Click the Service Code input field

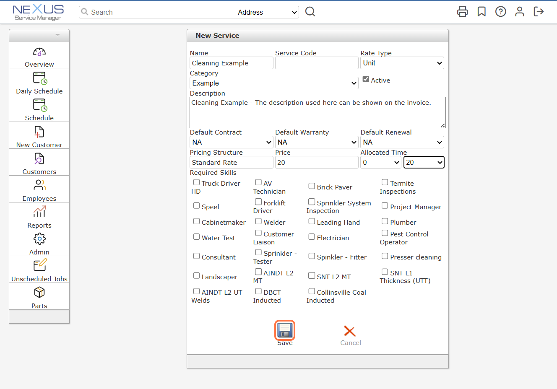tap(317, 63)
